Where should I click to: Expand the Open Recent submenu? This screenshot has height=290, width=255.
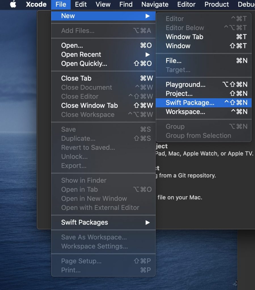click(x=81, y=54)
